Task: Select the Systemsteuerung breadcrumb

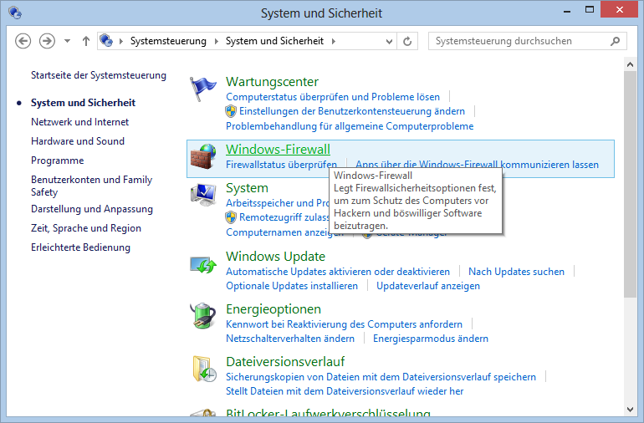Action: tap(168, 41)
